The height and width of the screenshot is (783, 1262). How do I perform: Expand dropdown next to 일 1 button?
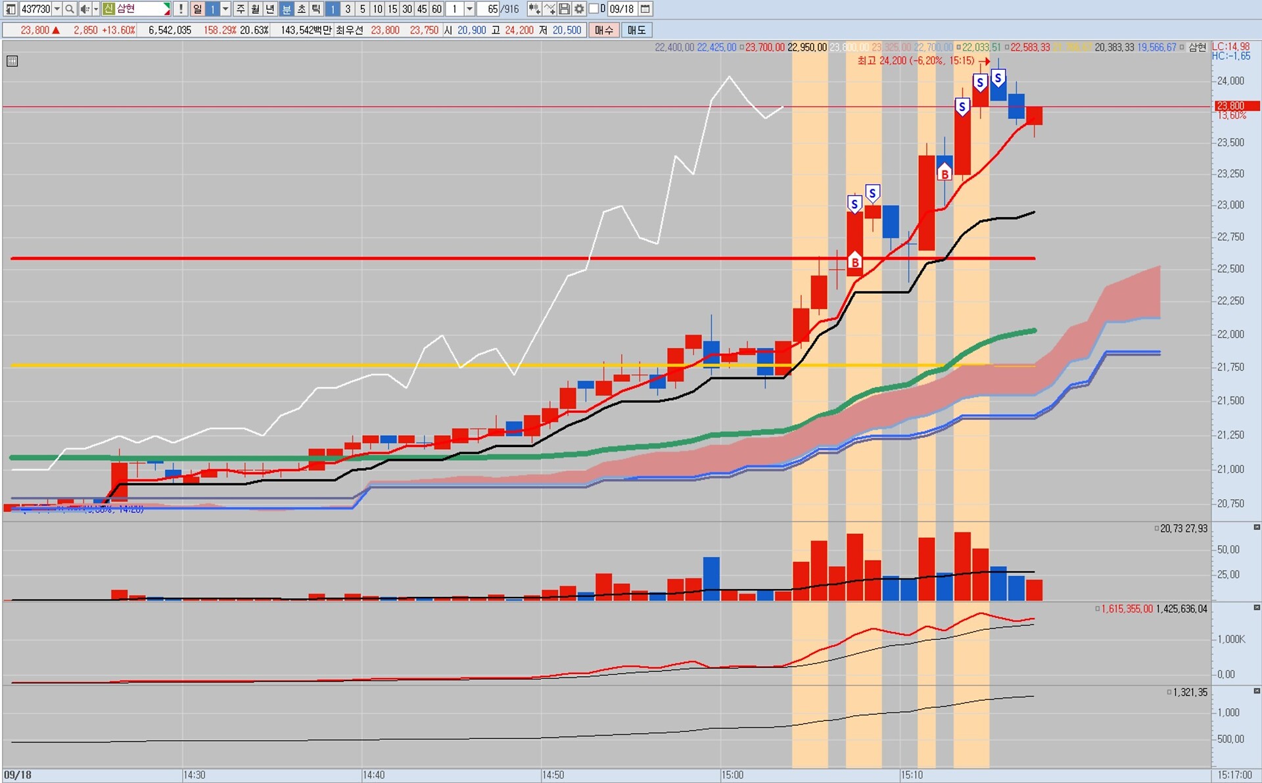pyautogui.click(x=225, y=9)
